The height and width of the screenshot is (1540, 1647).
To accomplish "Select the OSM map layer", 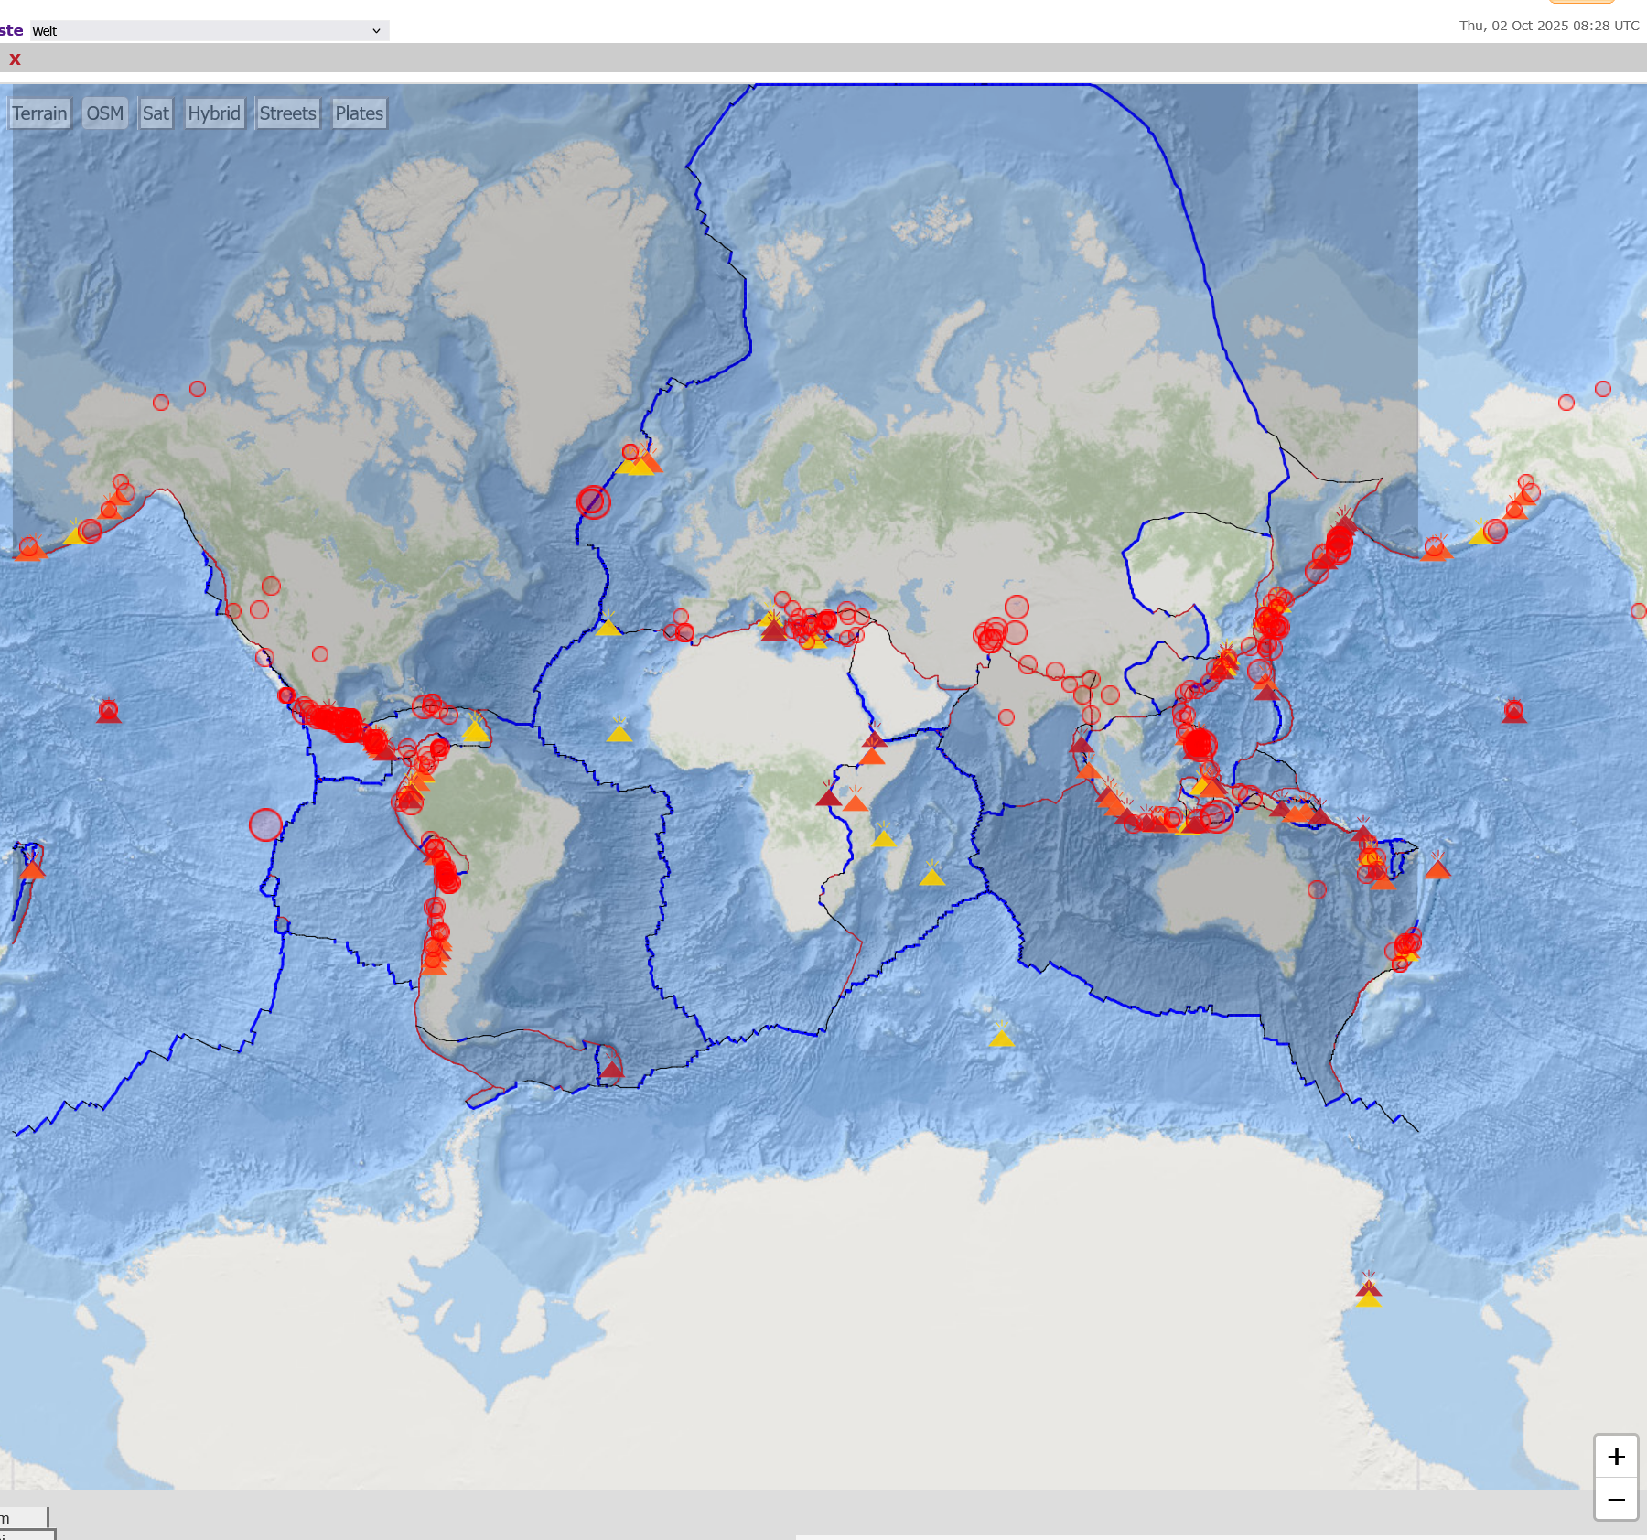I will pyautogui.click(x=104, y=113).
